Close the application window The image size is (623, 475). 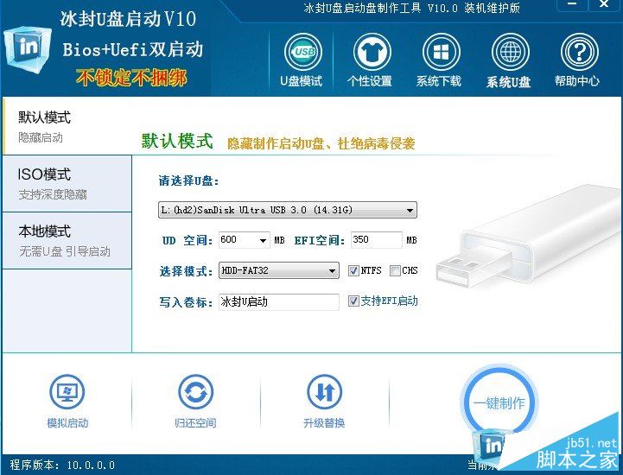point(604,5)
